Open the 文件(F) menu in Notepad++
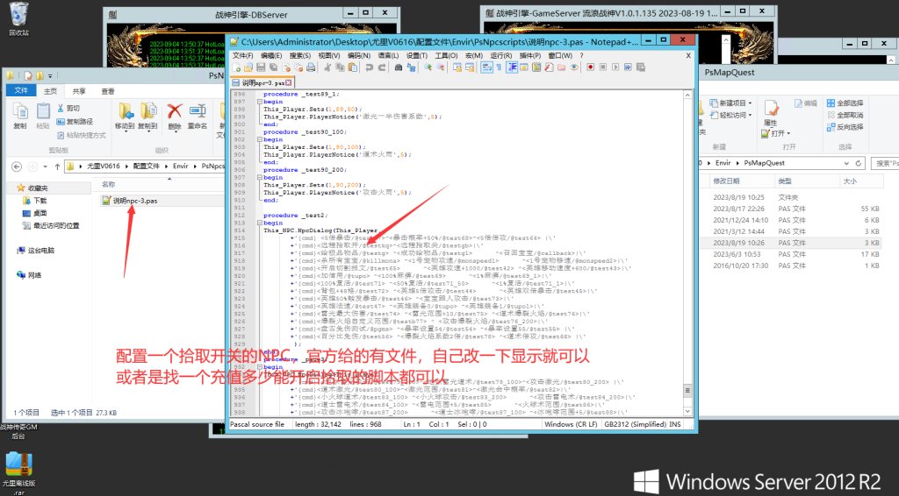899x496 pixels. pyautogui.click(x=242, y=55)
